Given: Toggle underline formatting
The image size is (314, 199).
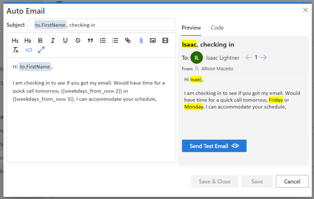Looking at the screenshot, I should 66,40.
